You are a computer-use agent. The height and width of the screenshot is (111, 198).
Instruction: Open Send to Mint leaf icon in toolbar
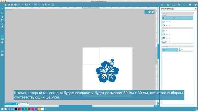pos(196,5)
